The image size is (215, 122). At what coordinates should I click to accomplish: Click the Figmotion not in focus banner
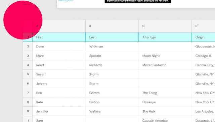[x=138, y=1]
